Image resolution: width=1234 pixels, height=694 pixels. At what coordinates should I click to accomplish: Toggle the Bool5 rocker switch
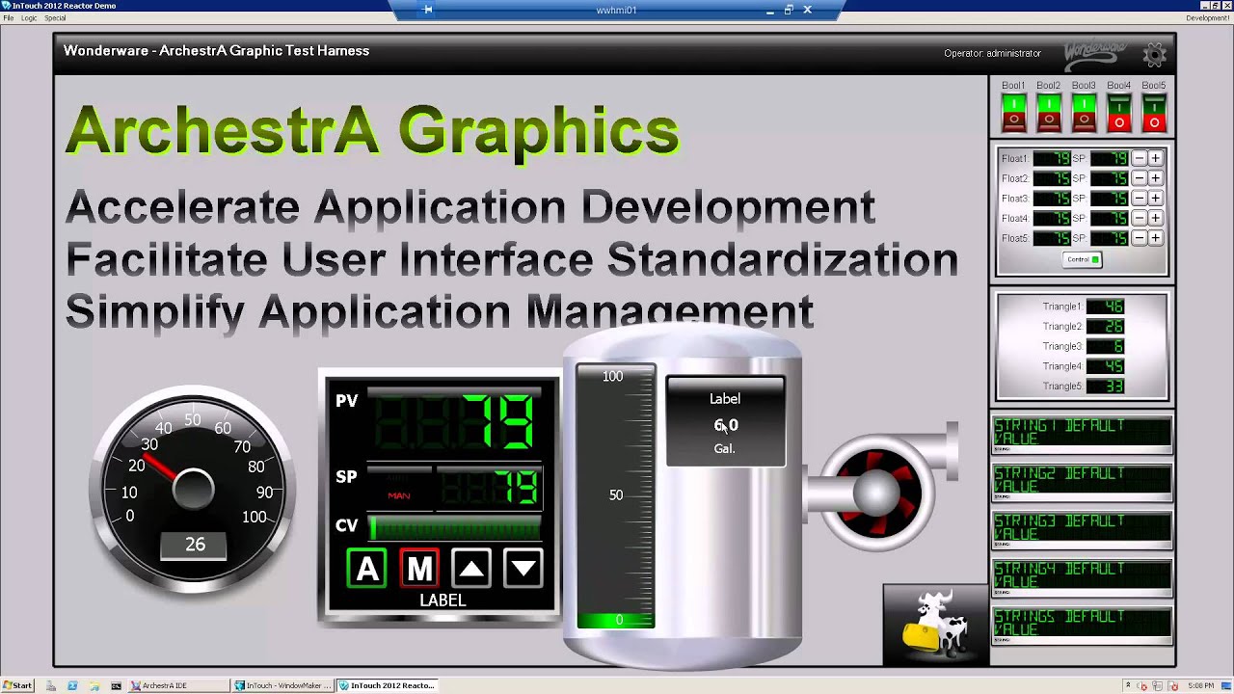pos(1154,113)
